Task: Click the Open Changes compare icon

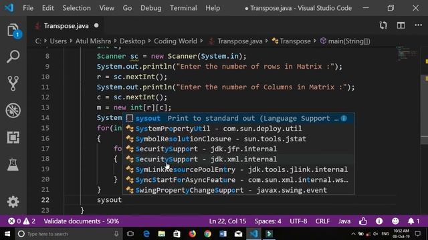Action: [383, 25]
